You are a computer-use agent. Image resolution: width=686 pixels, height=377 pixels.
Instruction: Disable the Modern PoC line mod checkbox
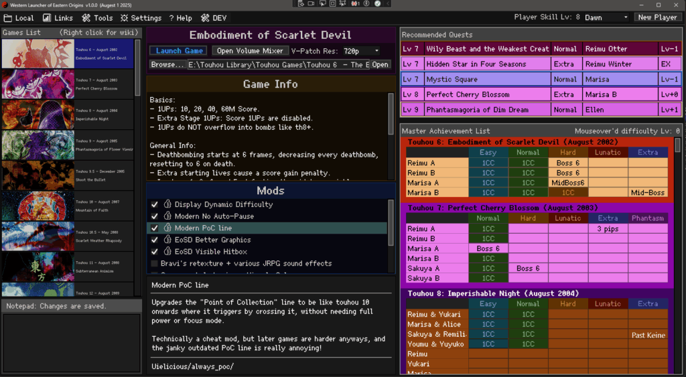tap(155, 228)
